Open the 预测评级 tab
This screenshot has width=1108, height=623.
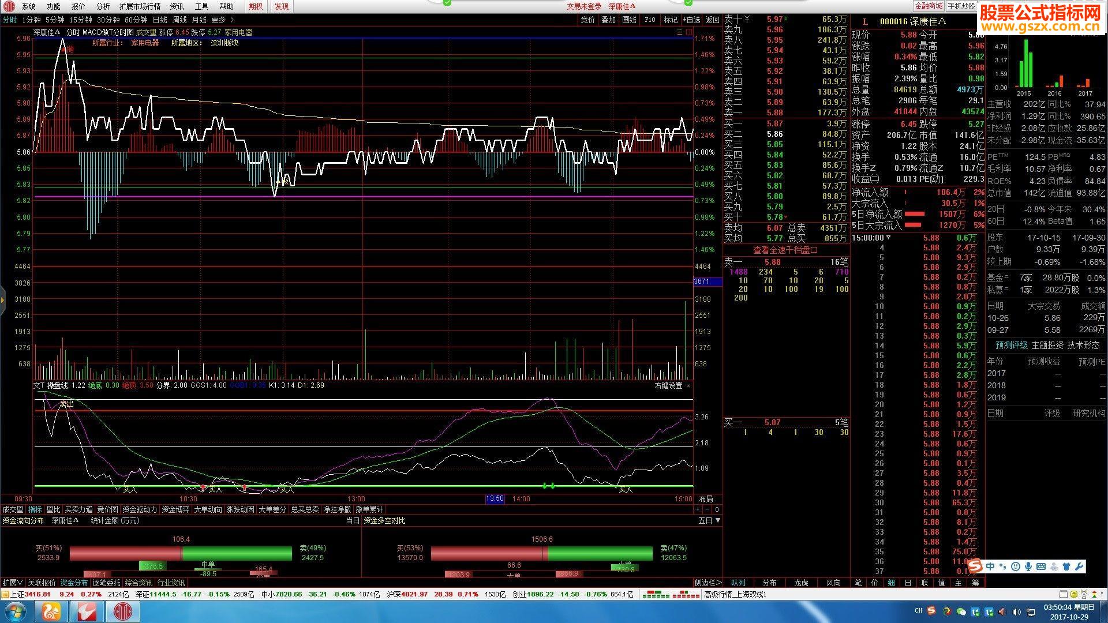1011,345
